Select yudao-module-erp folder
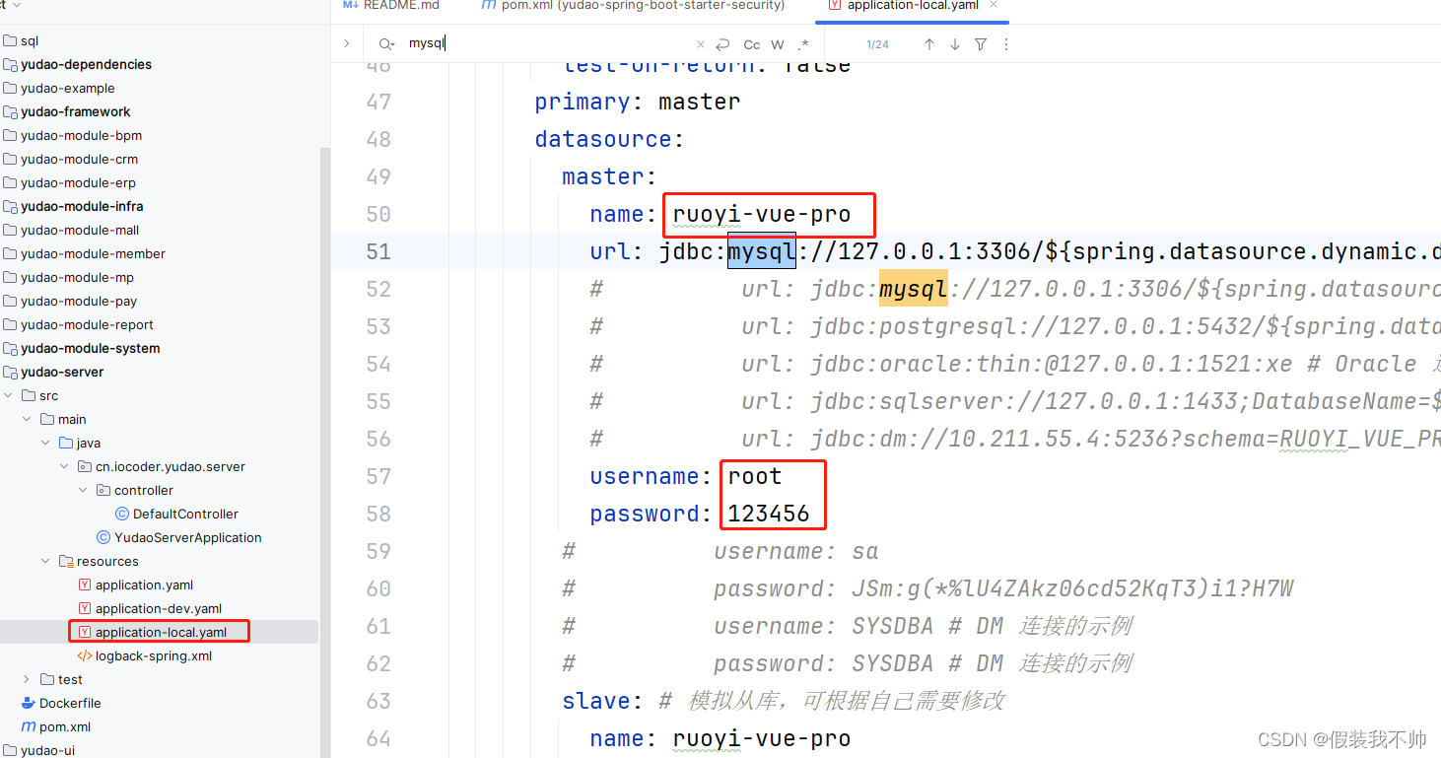The image size is (1441, 758). (78, 182)
